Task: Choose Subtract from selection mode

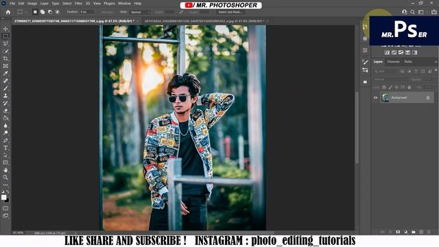Action: (50, 12)
